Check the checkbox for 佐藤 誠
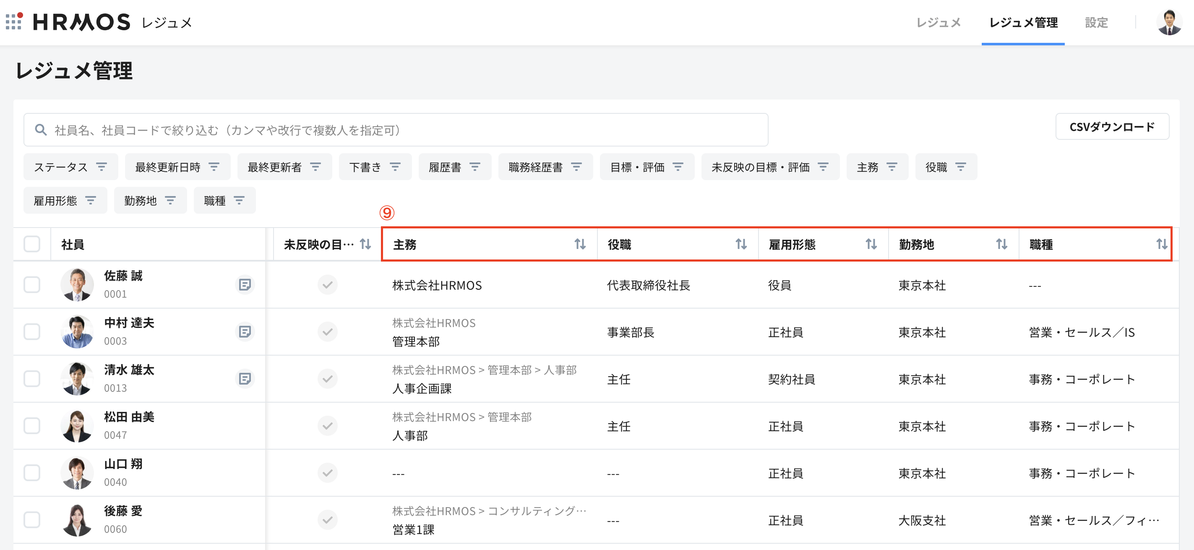The image size is (1194, 550). 32,284
